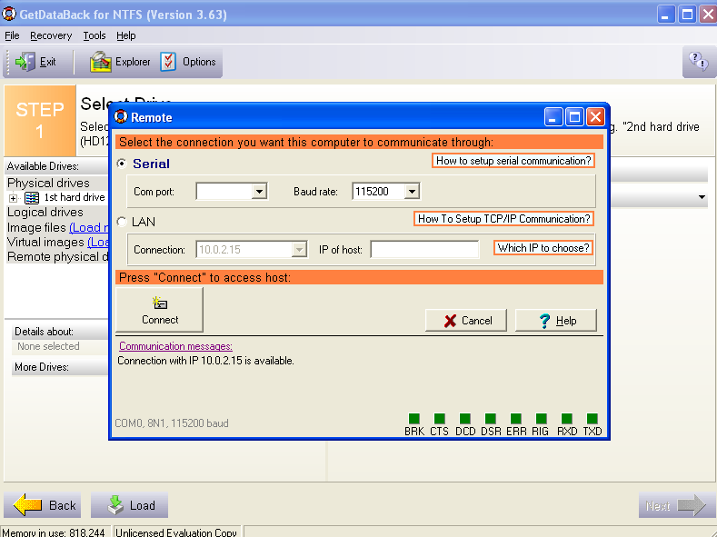Click the Connection with IP 10.0.2.15 message
This screenshot has height=537, width=717.
point(205,361)
